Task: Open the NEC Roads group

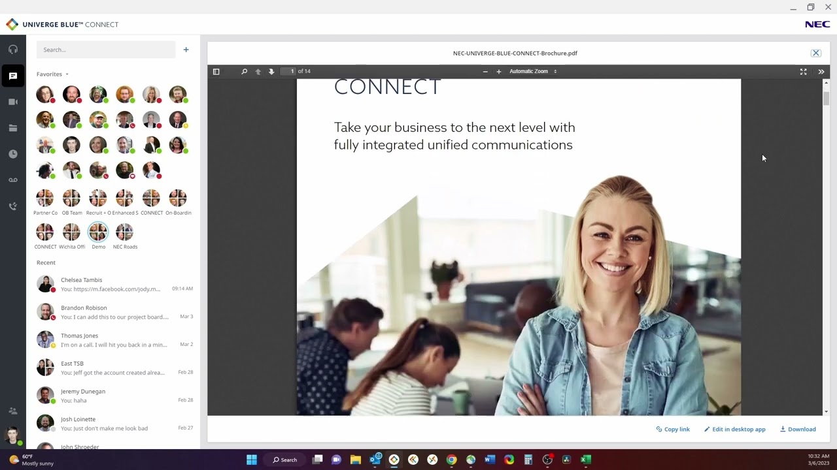Action: pyautogui.click(x=125, y=236)
